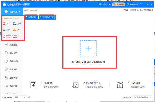
Task: Click the 点击添加文件 或 拖拽到此区域 text
Action: pyautogui.click(x=88, y=62)
